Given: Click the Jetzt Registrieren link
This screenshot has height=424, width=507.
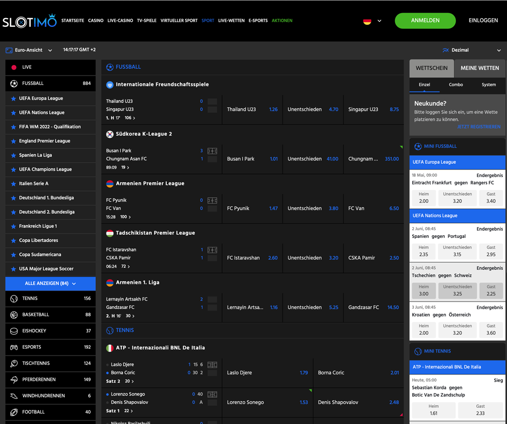Looking at the screenshot, I should point(479,127).
